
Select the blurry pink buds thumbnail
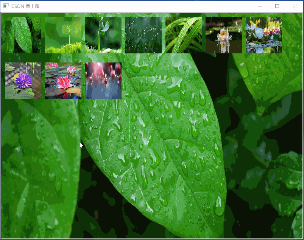pyautogui.click(x=103, y=81)
